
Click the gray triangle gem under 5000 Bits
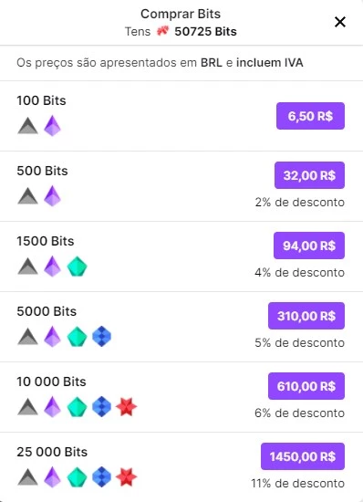[28, 337]
